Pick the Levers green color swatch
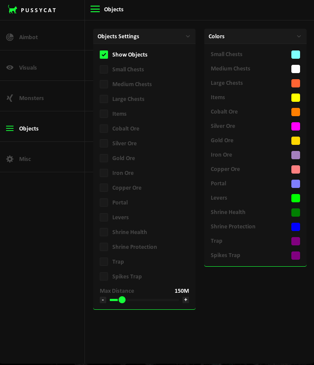The width and height of the screenshot is (314, 365). click(296, 198)
